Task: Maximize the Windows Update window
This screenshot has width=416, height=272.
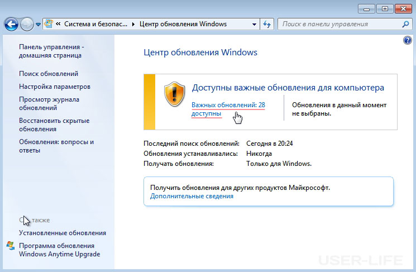Action: pyautogui.click(x=385, y=9)
